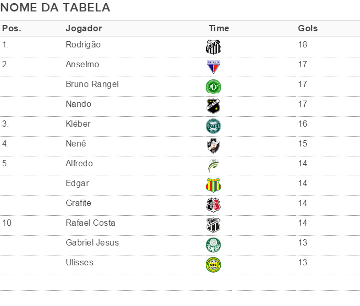Screen dimensions: 360x306
Task: Click the yellow-green crest in Ulisses' row
Action: point(213,265)
